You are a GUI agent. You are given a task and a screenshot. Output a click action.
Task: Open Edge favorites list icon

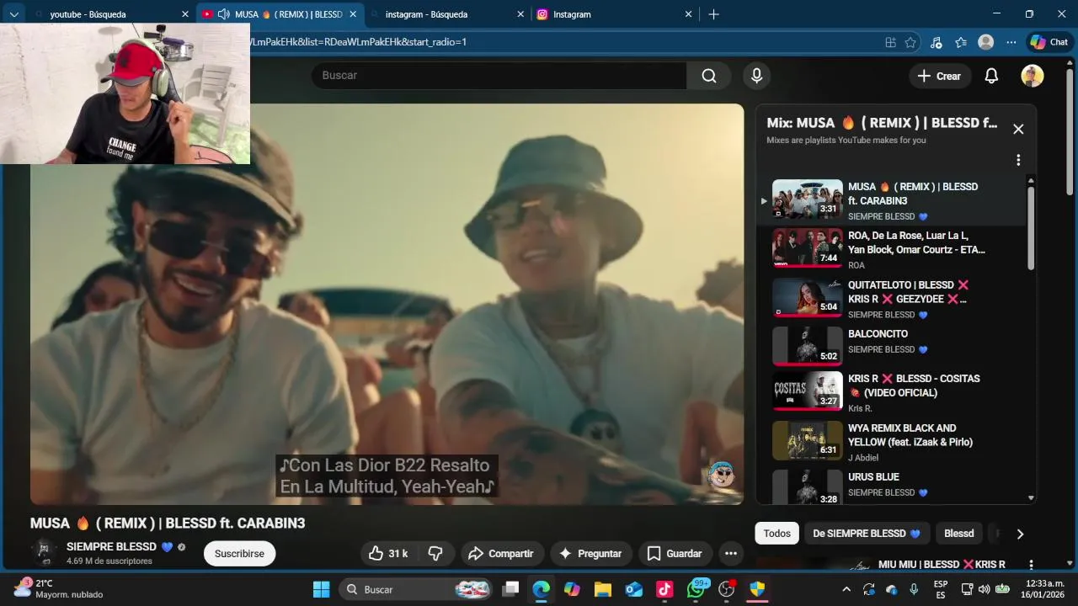[x=961, y=42]
